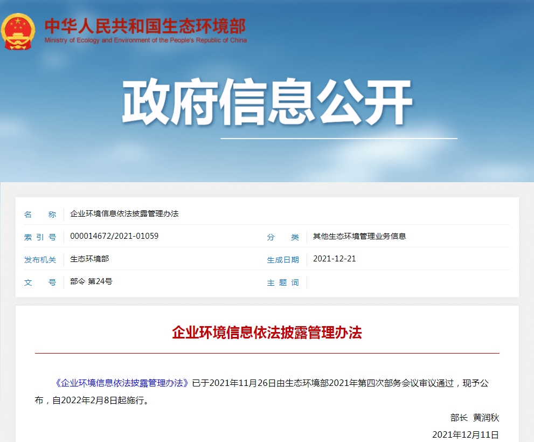Viewport: 534px width, 442px height.
Task: Select the 名称 field label
Action: pyautogui.click(x=40, y=215)
